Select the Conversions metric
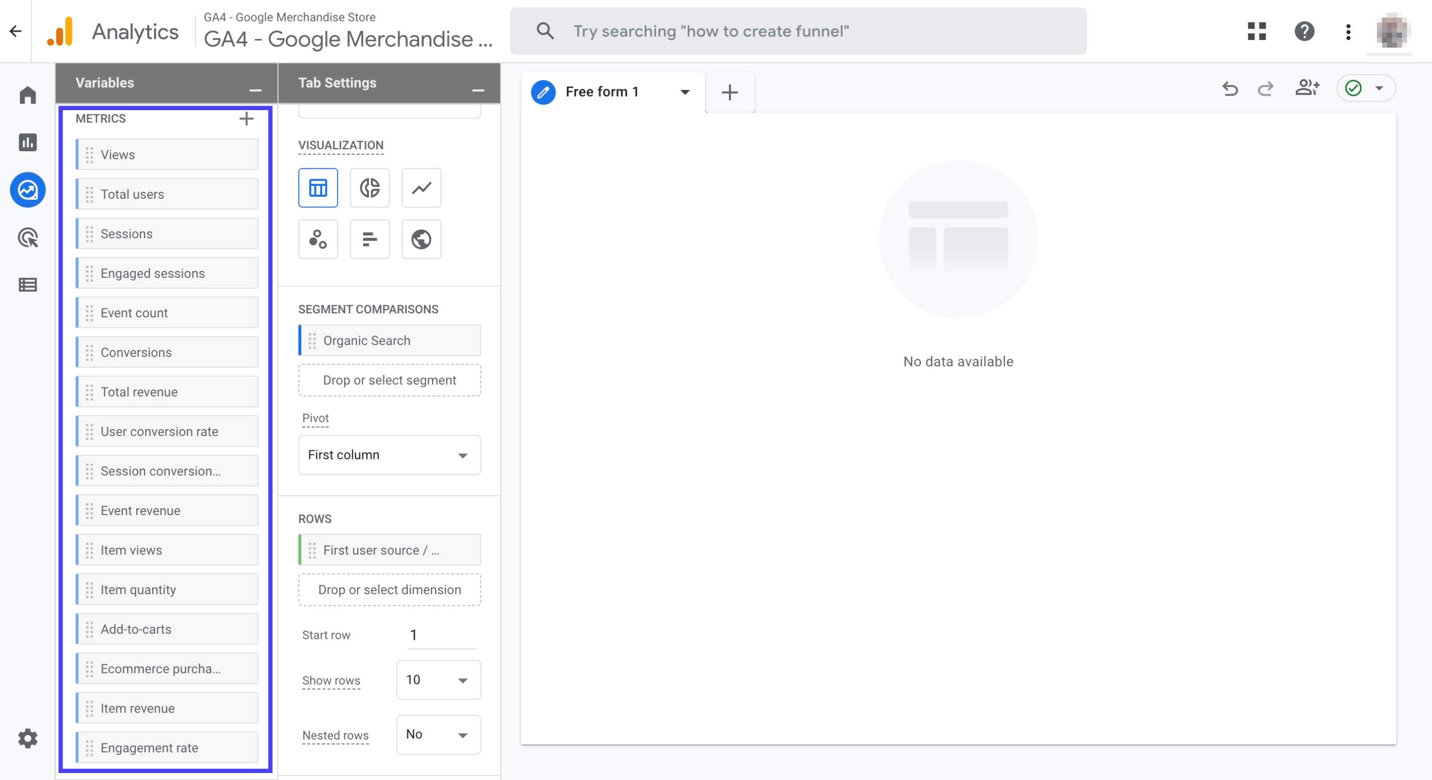Image resolution: width=1432 pixels, height=780 pixels. click(x=167, y=352)
